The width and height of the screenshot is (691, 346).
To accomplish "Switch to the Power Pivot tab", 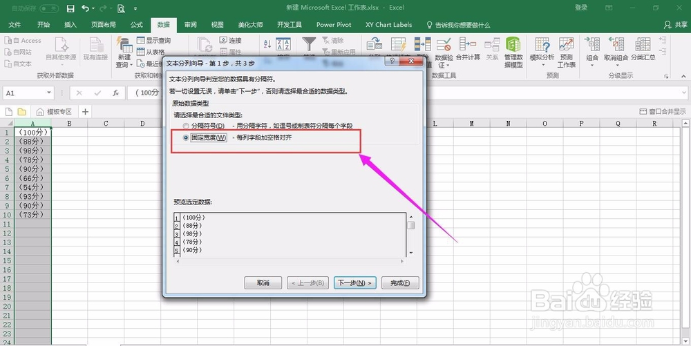I will [334, 25].
